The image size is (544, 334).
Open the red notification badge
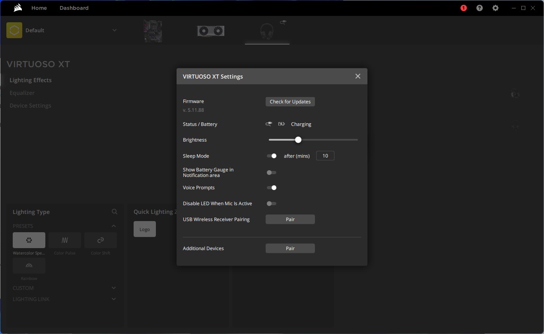pyautogui.click(x=464, y=8)
